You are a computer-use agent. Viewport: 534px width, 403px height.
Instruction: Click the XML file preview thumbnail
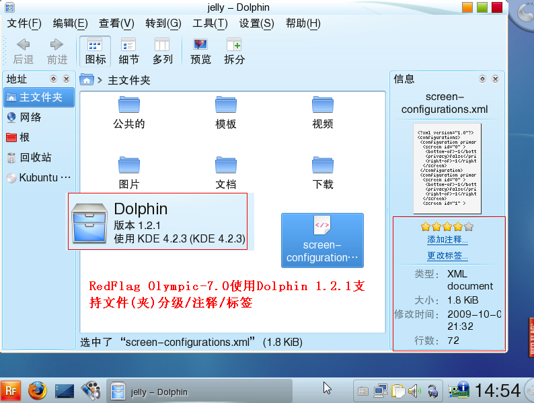point(447,169)
